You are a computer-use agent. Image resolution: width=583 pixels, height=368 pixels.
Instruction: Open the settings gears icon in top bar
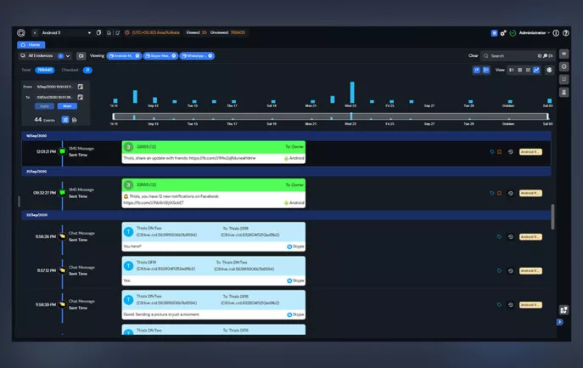pyautogui.click(x=503, y=33)
